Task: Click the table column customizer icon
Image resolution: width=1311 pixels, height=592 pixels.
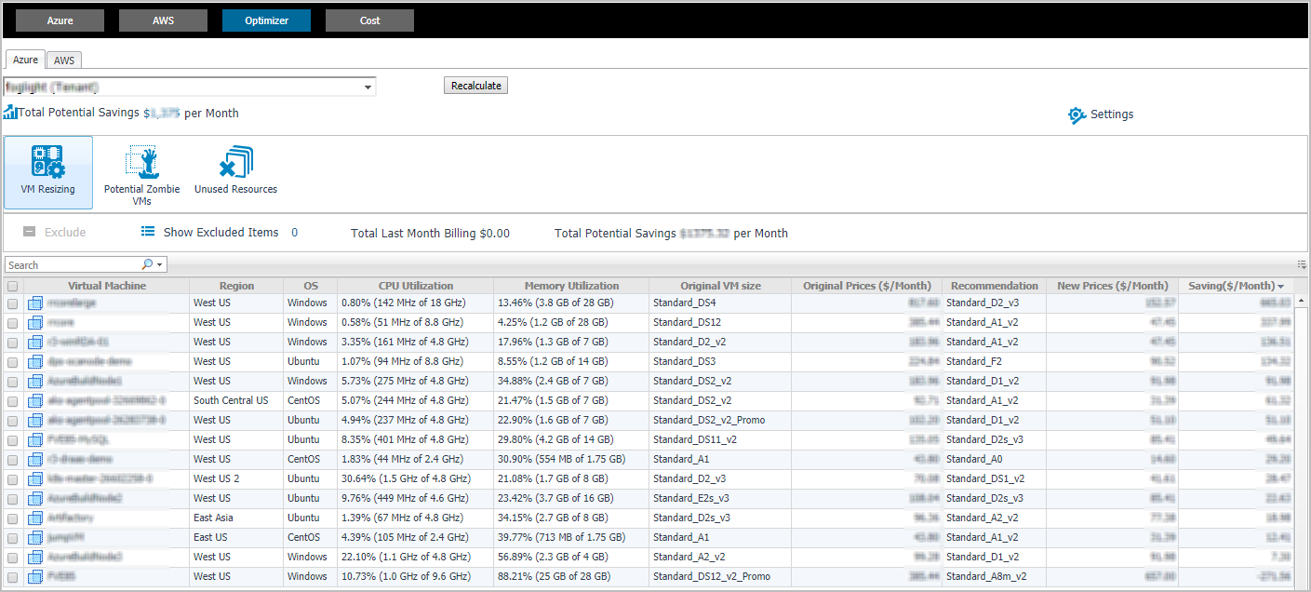Action: pos(1301,264)
